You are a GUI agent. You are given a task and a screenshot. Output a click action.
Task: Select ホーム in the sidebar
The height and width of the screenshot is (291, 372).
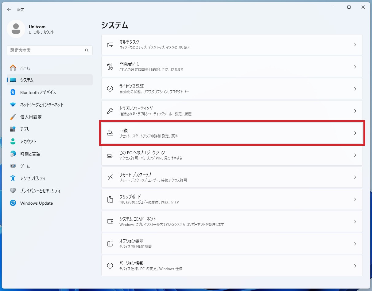pos(25,68)
